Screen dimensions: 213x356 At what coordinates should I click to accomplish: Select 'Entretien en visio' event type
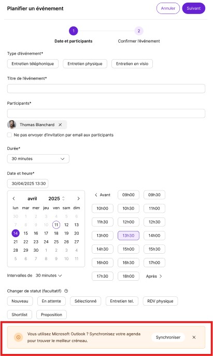132,64
